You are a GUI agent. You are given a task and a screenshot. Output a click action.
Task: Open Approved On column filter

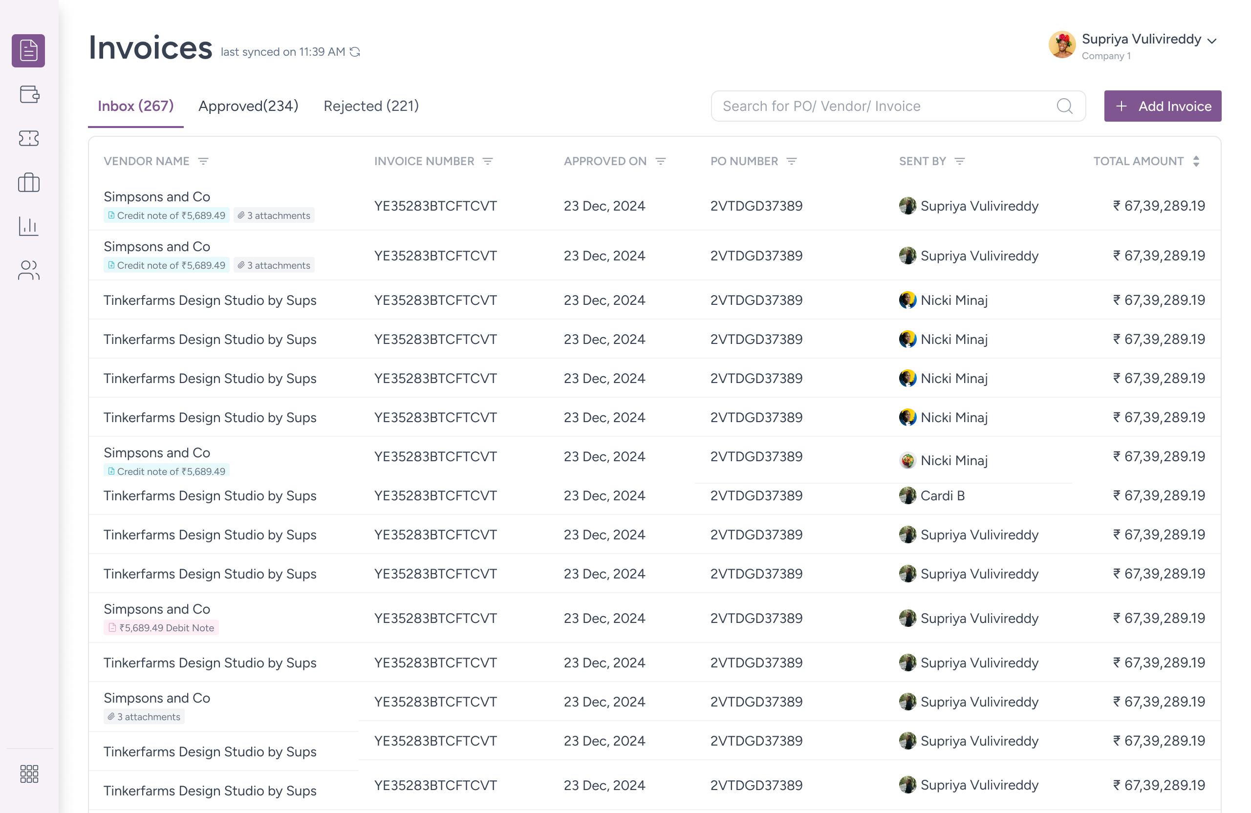(661, 161)
